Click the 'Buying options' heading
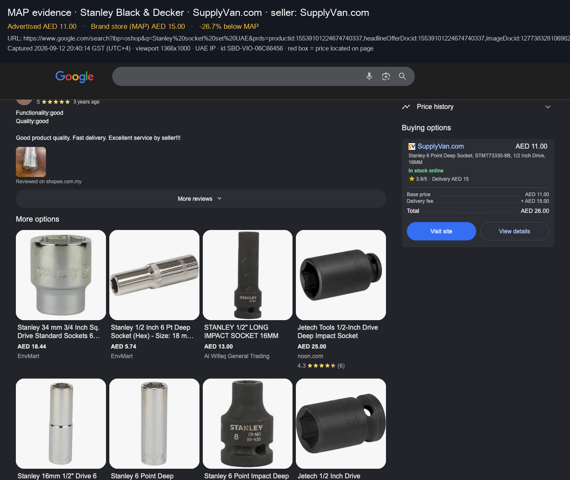This screenshot has height=480, width=570. click(x=426, y=128)
